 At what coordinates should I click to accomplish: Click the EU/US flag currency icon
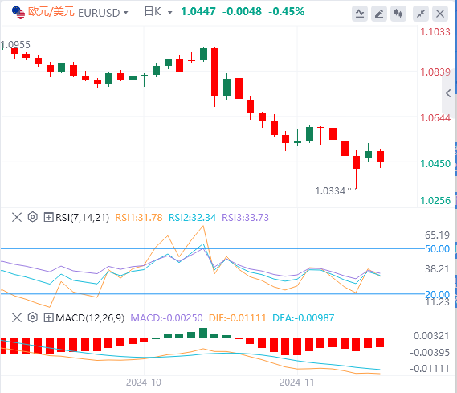tap(18, 13)
